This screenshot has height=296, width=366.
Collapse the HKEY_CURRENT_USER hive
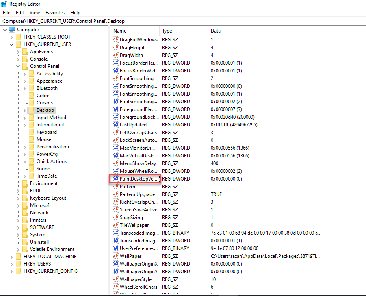tap(11, 44)
